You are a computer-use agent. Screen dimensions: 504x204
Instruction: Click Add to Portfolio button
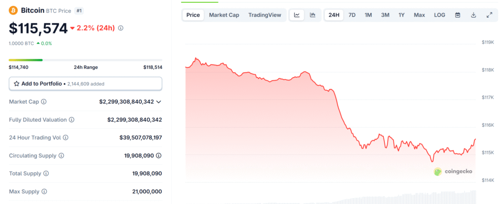tap(85, 84)
